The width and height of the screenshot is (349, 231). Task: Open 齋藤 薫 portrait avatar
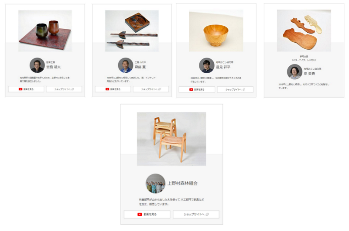point(126,65)
